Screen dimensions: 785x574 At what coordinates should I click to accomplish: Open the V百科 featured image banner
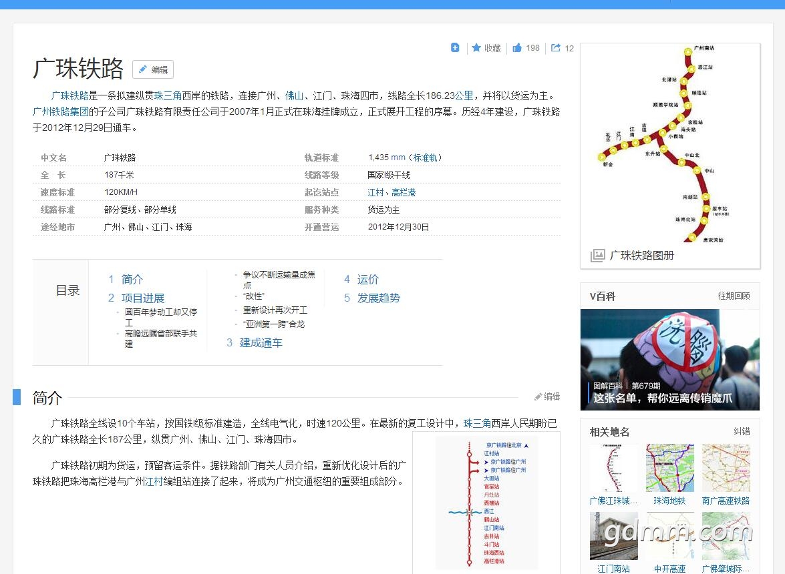point(670,360)
